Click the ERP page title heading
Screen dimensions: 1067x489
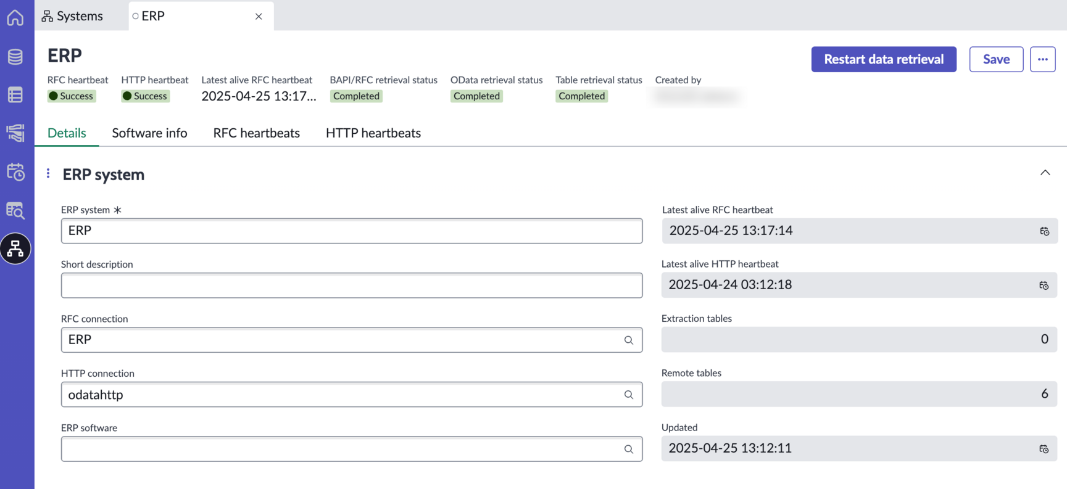tap(65, 55)
